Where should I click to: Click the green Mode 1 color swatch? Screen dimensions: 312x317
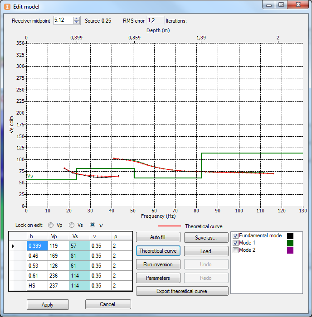click(x=290, y=243)
